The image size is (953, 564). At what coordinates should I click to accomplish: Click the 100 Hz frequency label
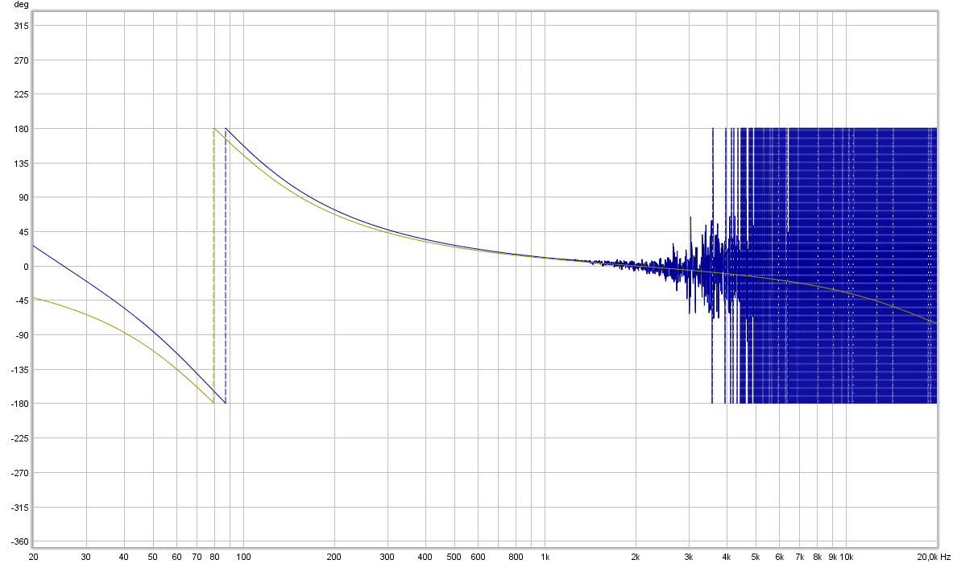tap(243, 557)
